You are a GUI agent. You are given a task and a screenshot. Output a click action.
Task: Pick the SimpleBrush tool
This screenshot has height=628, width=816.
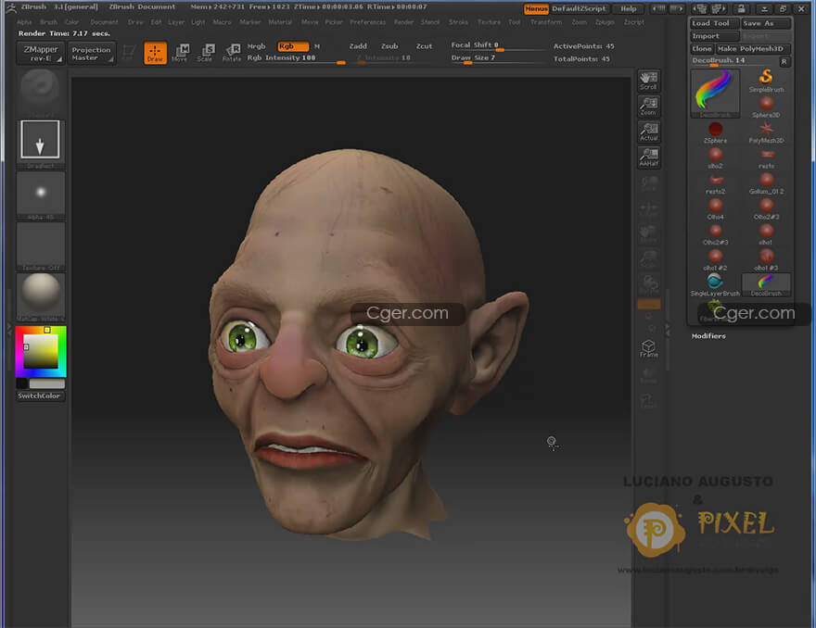click(766, 81)
